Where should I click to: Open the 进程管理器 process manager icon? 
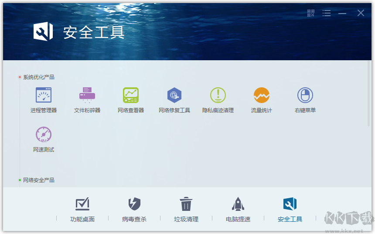point(44,95)
